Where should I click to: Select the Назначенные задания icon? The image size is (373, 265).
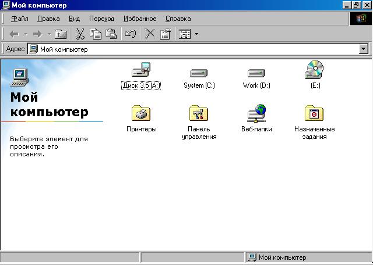point(314,113)
